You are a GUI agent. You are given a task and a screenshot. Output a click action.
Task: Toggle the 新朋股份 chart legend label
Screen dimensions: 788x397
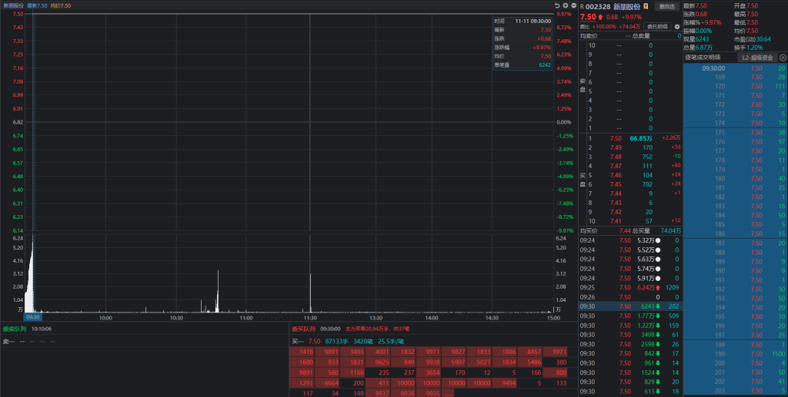13,5
